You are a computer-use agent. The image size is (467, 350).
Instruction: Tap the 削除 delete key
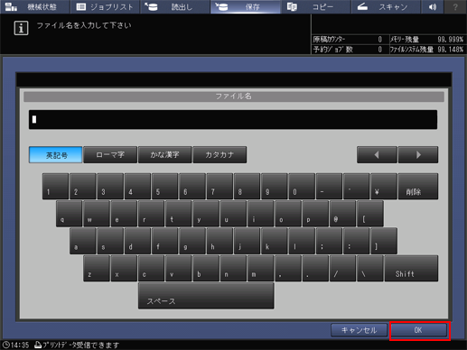pyautogui.click(x=418, y=187)
